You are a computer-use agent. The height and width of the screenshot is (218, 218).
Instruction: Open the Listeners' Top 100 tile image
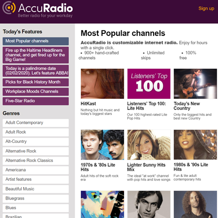(149, 84)
